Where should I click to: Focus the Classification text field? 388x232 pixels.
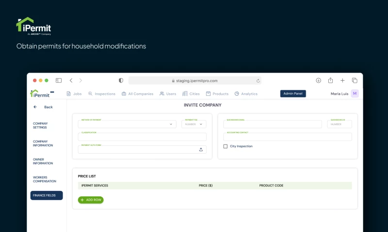(142, 137)
